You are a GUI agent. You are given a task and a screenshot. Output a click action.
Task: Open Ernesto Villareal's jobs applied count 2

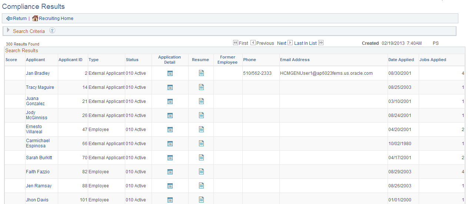pos(463,130)
